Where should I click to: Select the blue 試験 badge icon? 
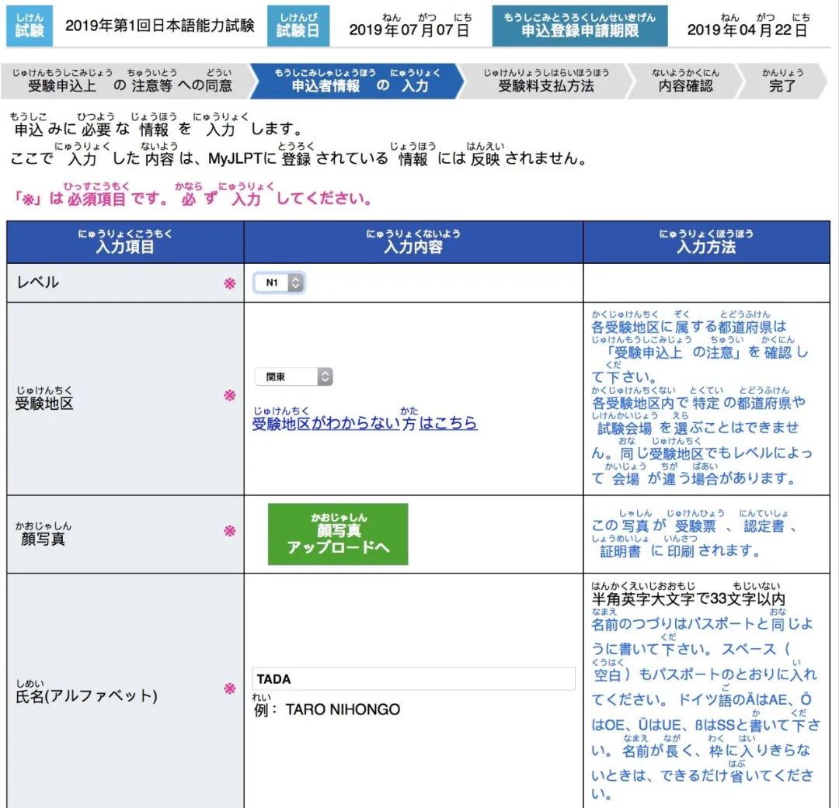pyautogui.click(x=29, y=26)
